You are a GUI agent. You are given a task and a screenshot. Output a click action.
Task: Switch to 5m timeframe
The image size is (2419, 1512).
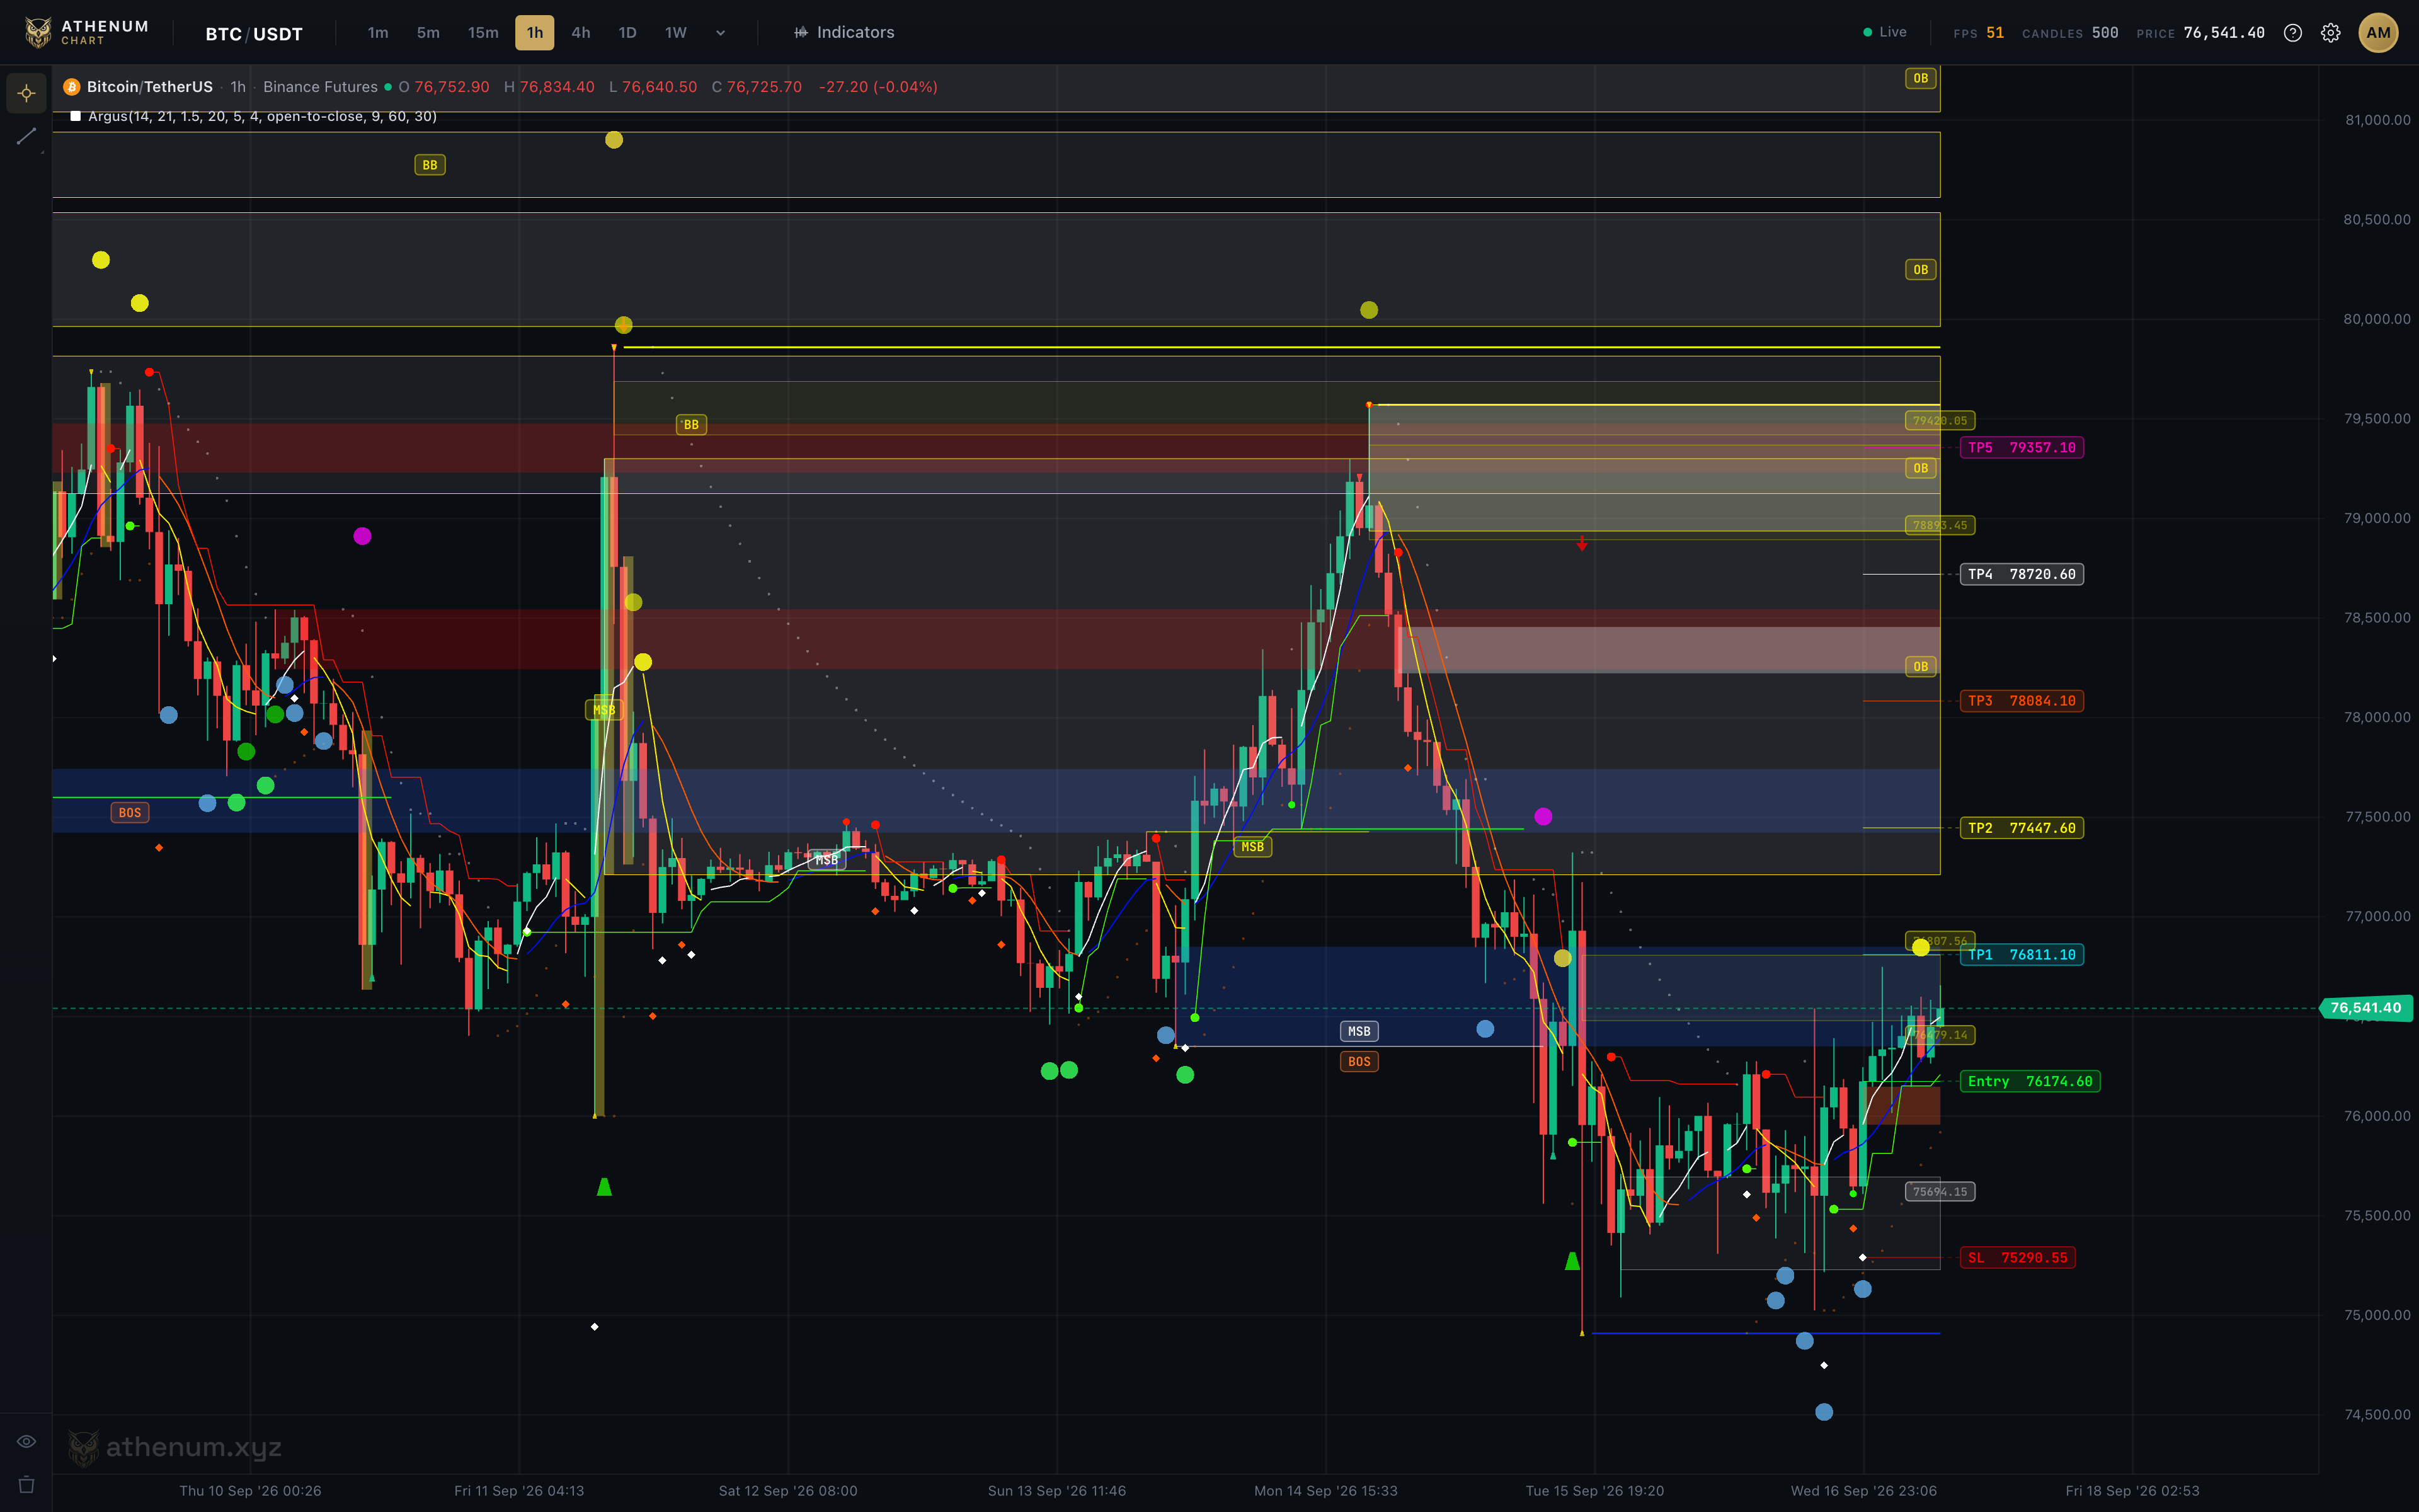[428, 33]
